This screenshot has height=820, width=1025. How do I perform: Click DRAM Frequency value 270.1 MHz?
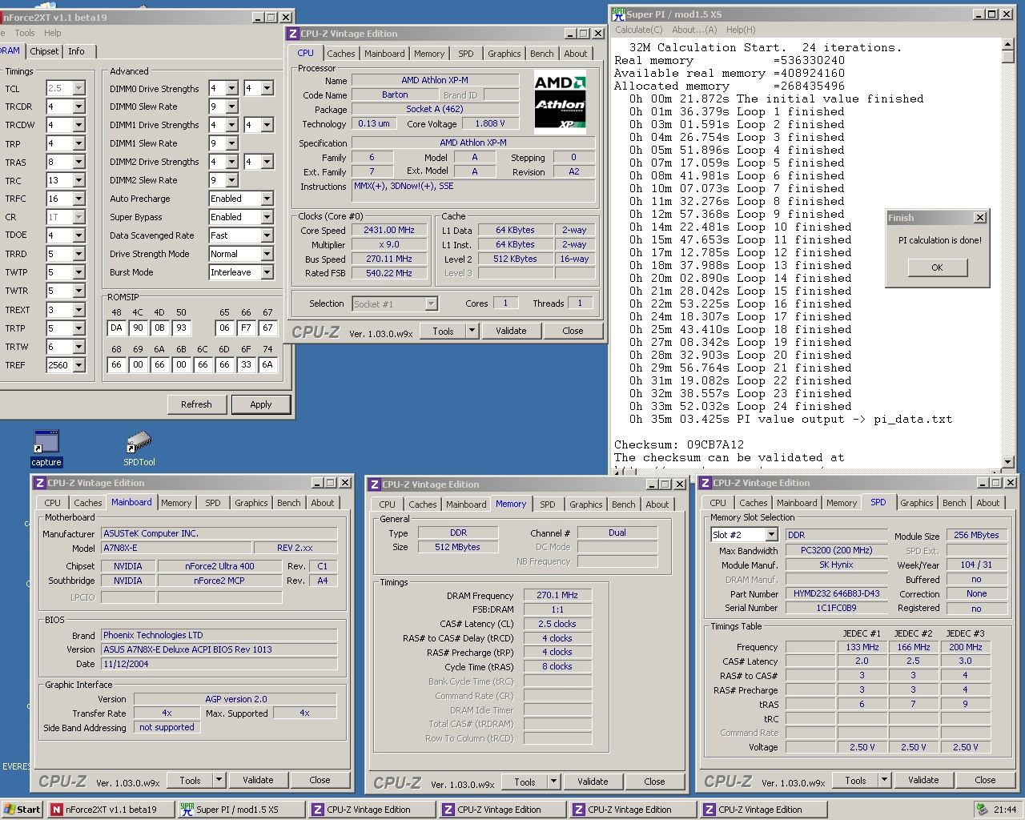pyautogui.click(x=557, y=595)
